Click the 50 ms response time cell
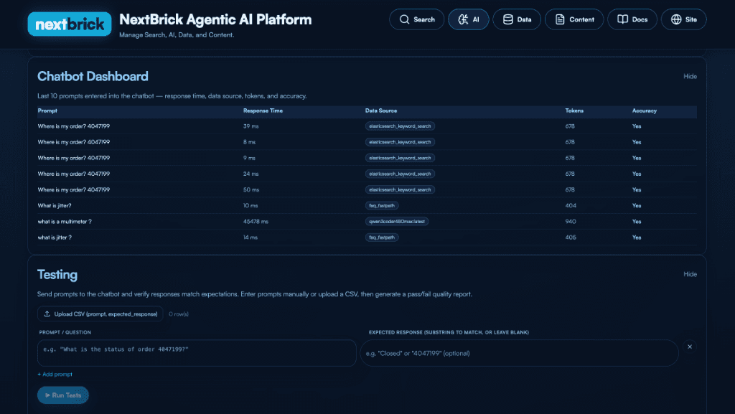Image resolution: width=735 pixels, height=414 pixels. 251,190
